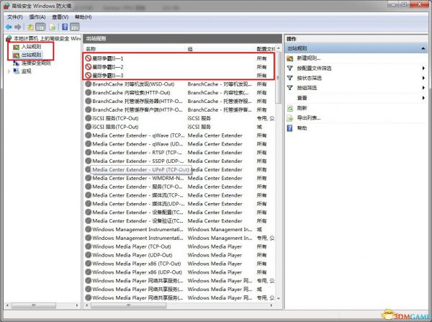This screenshot has width=432, height=322.
Task: Click the rules list vertical scrollbar
Action: click(x=279, y=180)
